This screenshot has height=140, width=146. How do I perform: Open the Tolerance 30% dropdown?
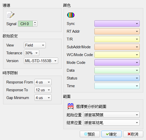[31, 53]
